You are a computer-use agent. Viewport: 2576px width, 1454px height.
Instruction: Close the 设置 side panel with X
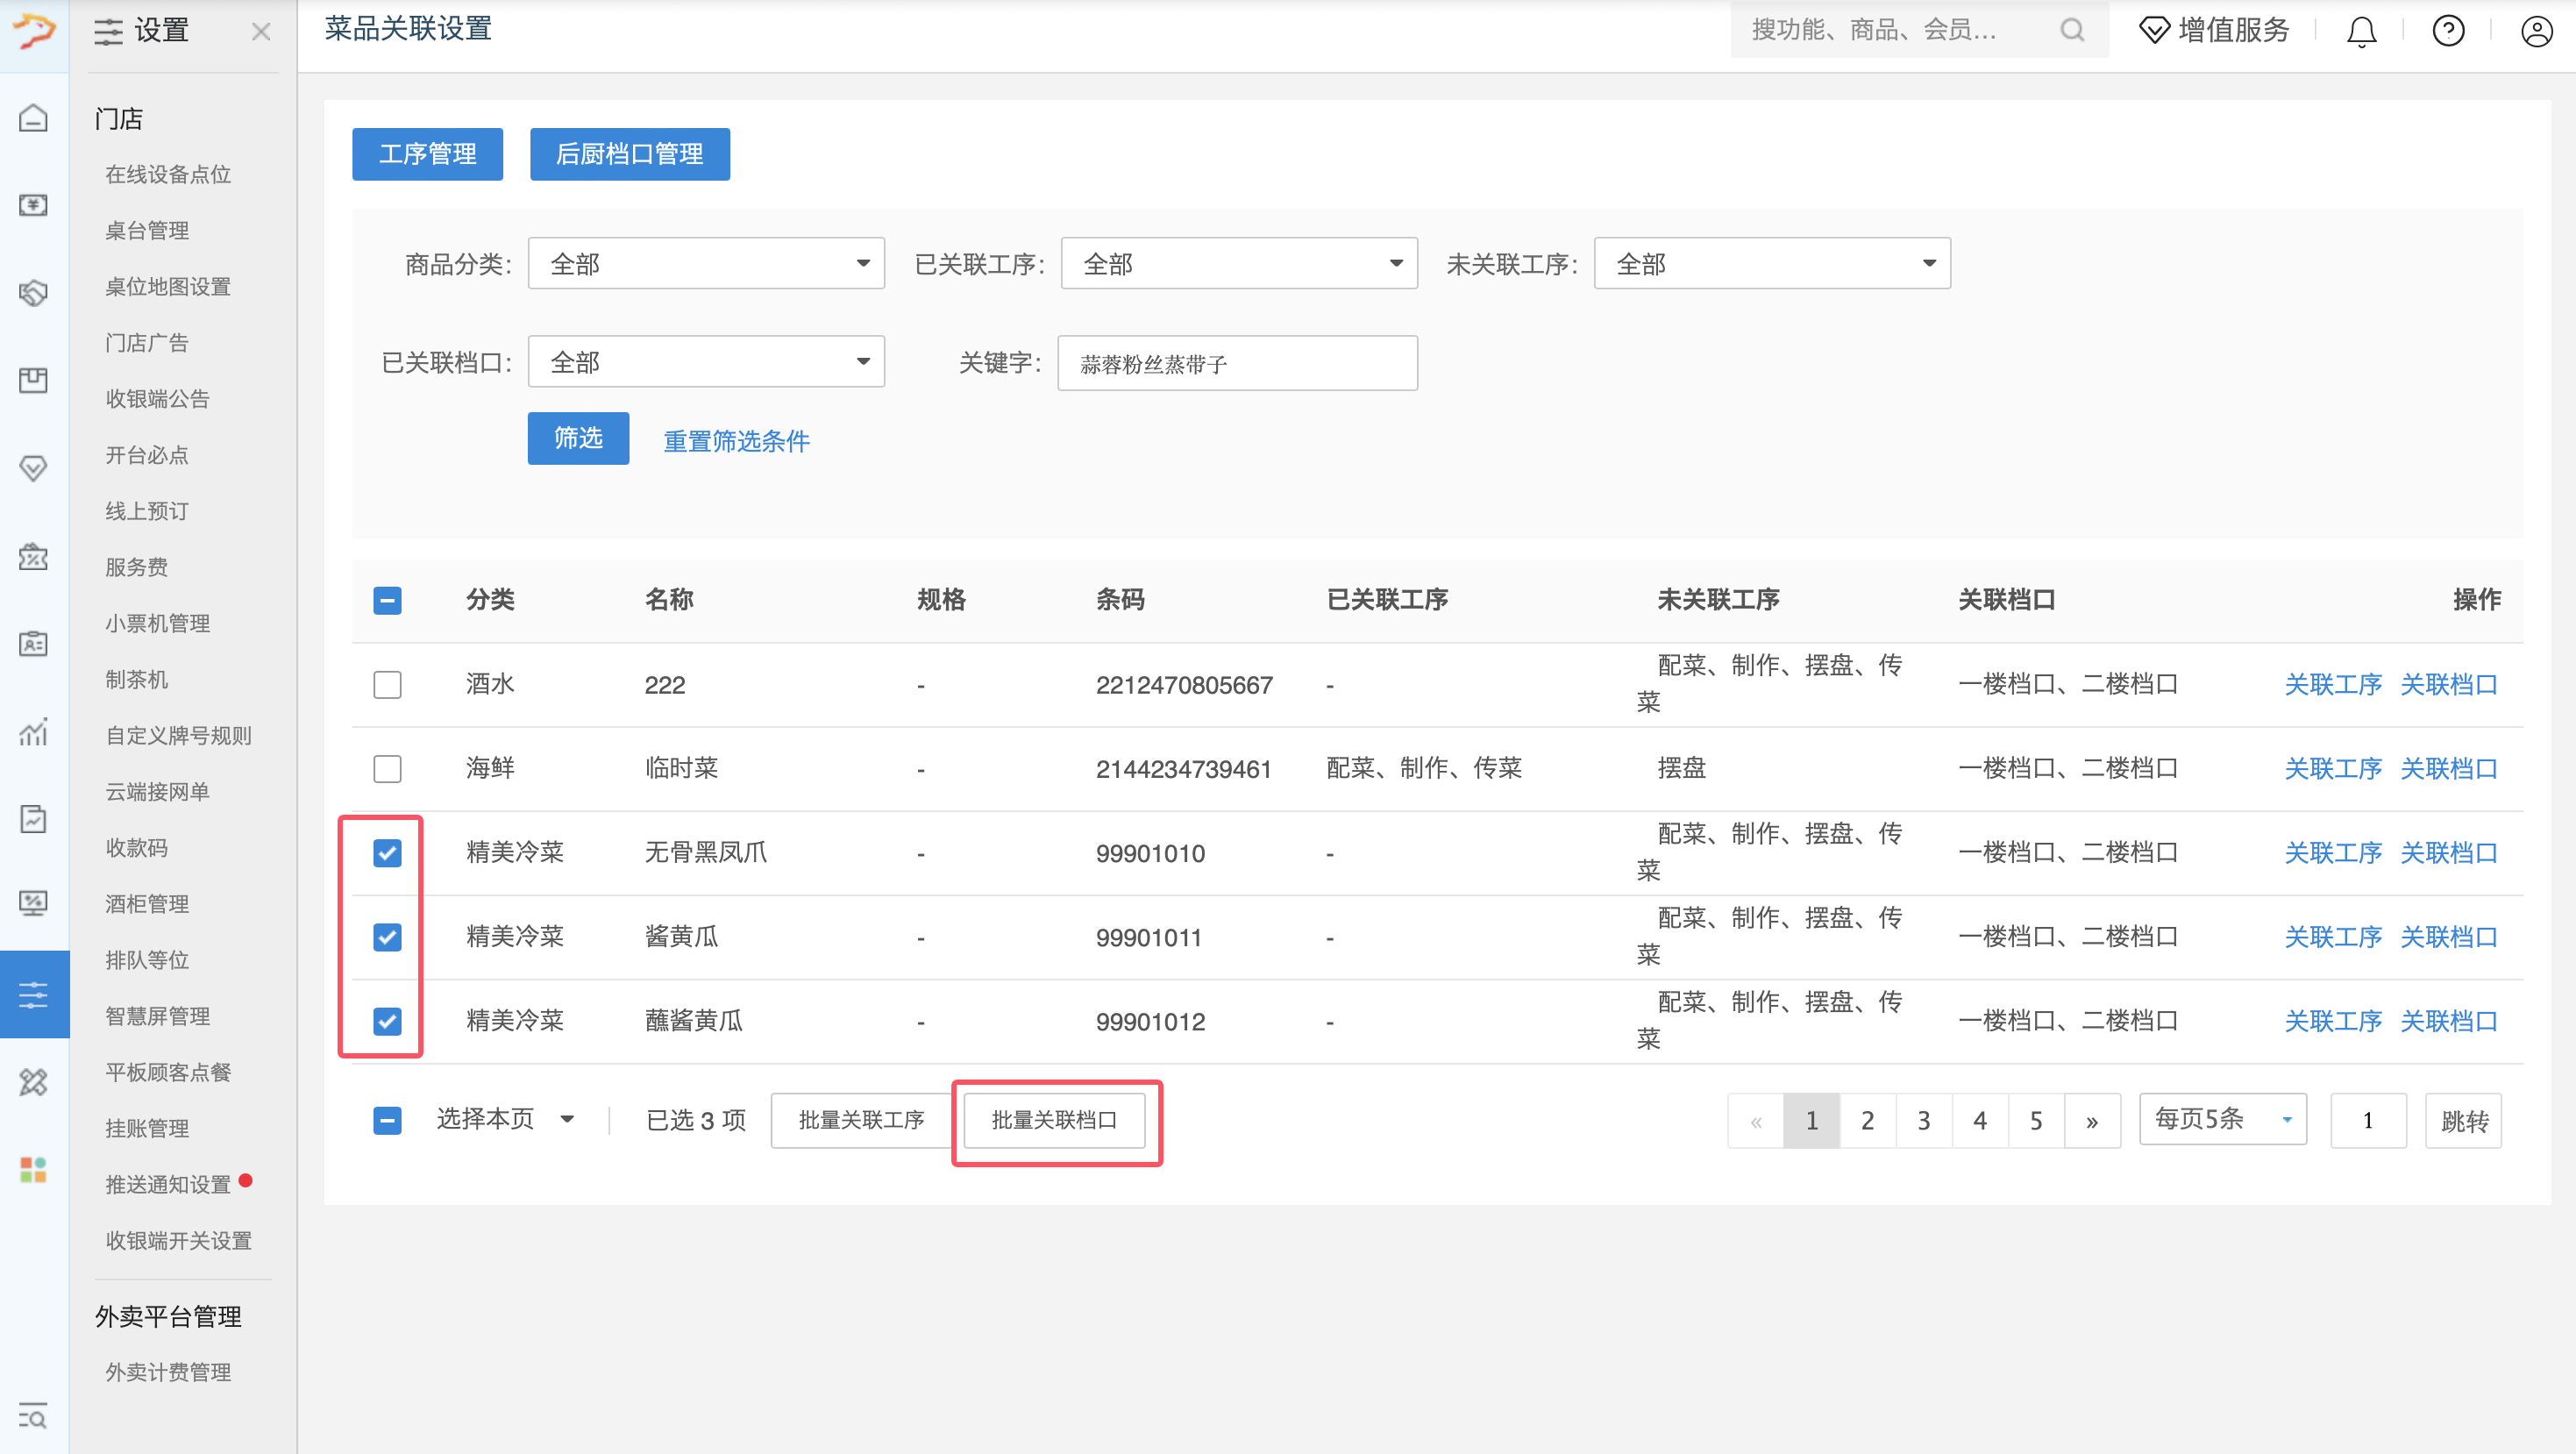coord(261,32)
